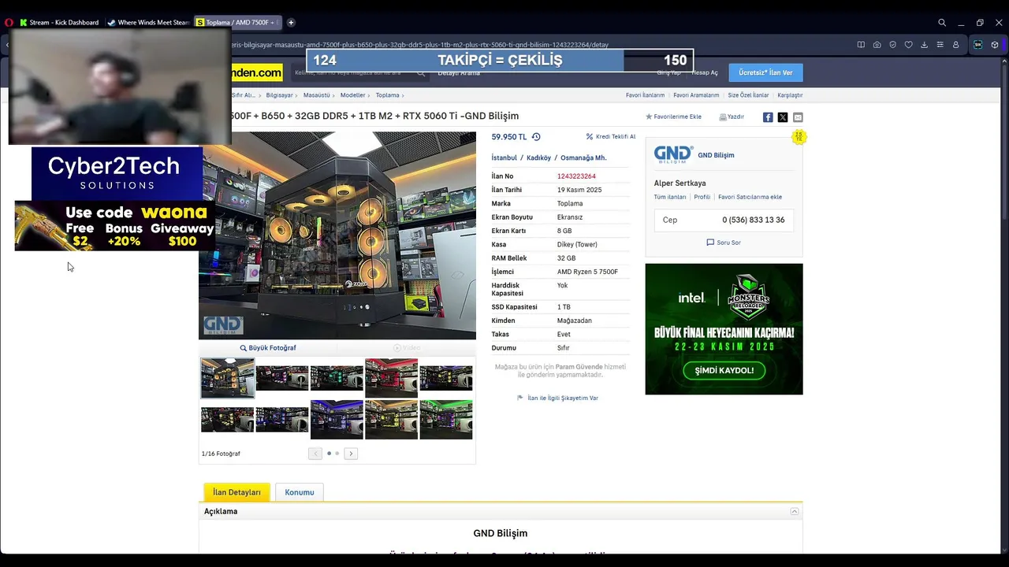Add page to bookmarks with heart icon

click(908, 45)
